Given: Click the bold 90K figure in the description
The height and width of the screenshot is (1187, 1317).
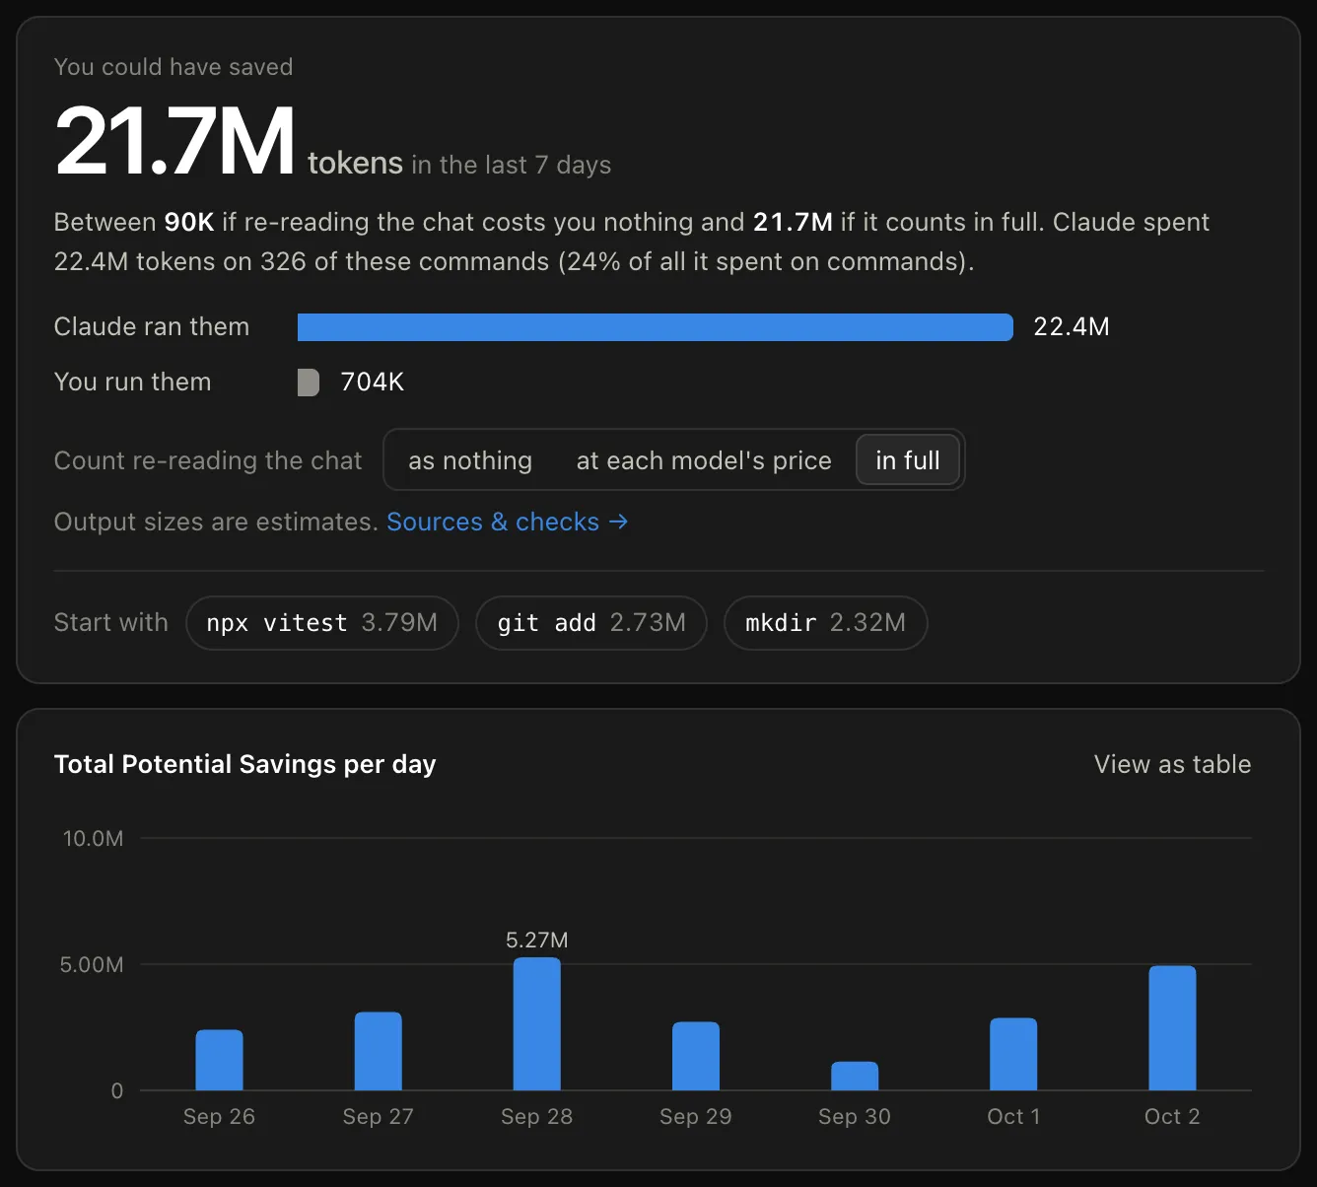Looking at the screenshot, I should (x=189, y=223).
